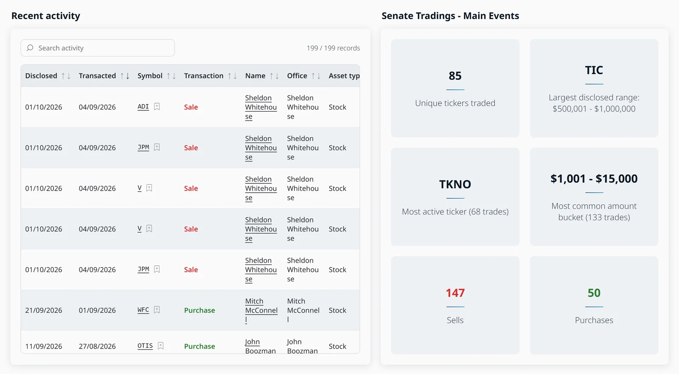Bookmark the ADI ticker

157,107
